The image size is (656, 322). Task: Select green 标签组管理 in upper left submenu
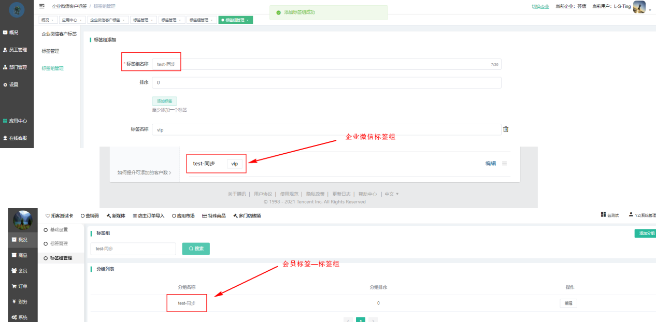pyautogui.click(x=52, y=68)
